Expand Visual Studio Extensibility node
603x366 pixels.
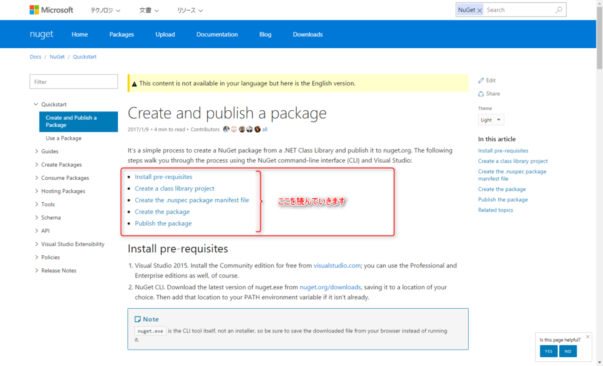37,244
